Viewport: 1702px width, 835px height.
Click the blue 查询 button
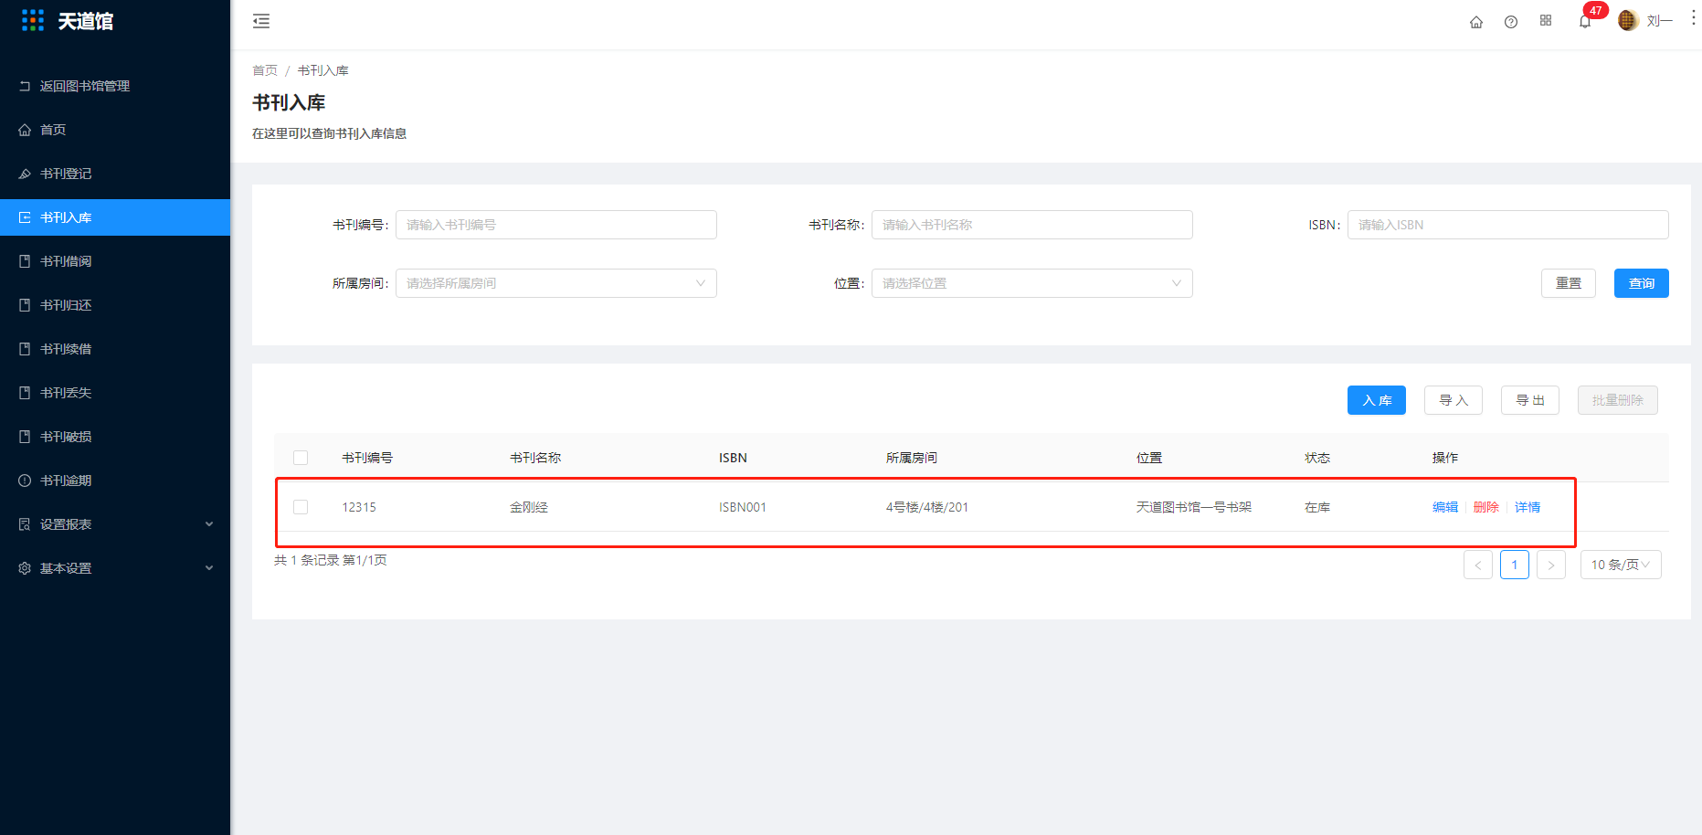(1642, 283)
